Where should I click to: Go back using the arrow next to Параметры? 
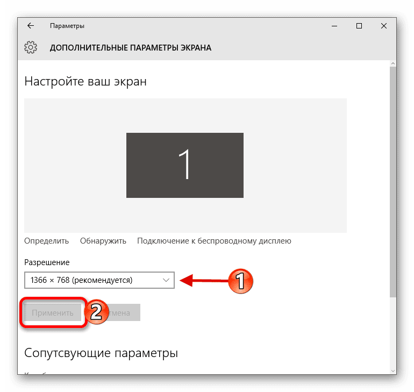coord(31,26)
